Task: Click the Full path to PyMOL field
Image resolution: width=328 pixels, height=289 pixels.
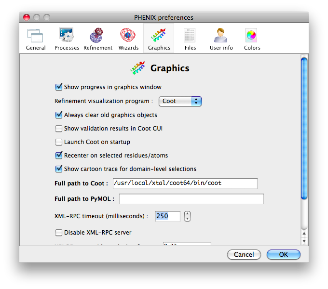Action: click(191, 199)
